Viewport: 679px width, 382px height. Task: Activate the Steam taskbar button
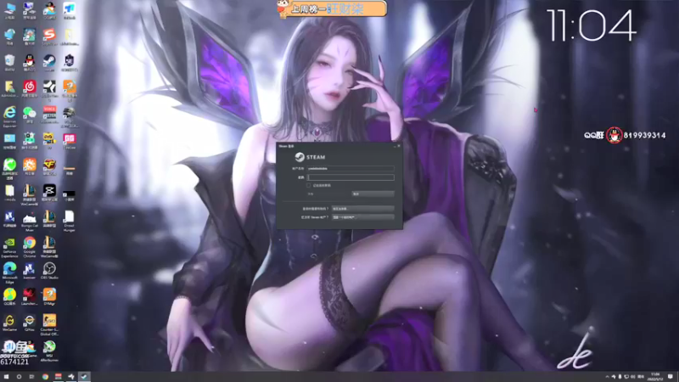pos(84,377)
